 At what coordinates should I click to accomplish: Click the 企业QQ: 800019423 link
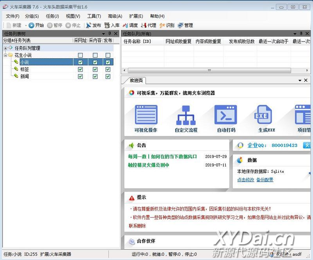click(272, 145)
